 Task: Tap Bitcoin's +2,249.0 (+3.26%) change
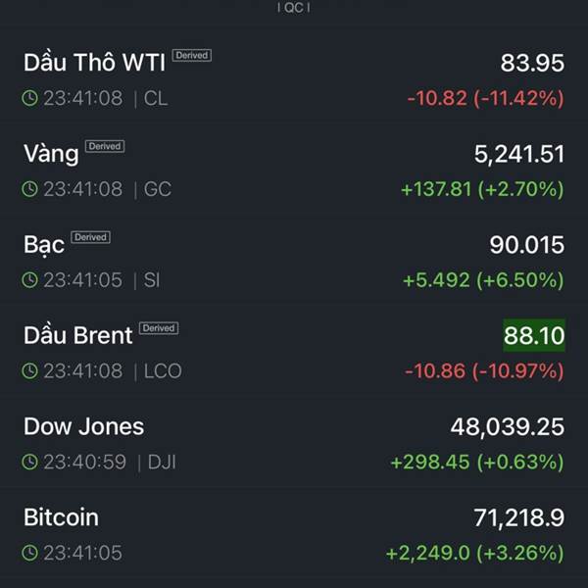474,553
